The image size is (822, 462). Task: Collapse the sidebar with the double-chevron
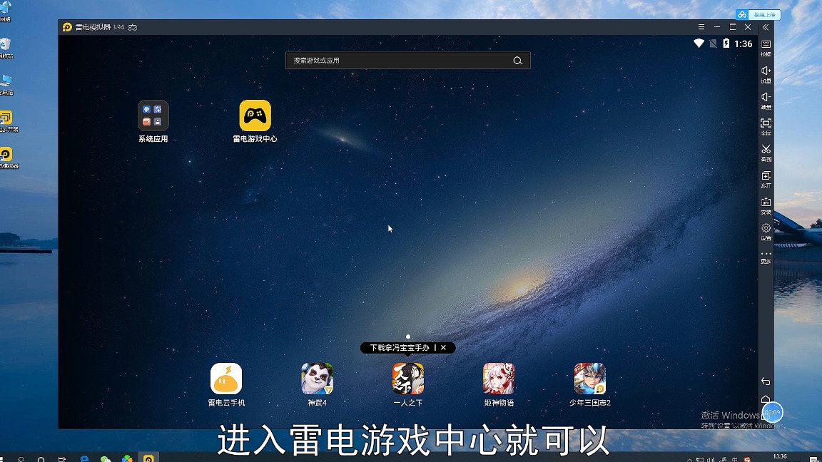766,28
